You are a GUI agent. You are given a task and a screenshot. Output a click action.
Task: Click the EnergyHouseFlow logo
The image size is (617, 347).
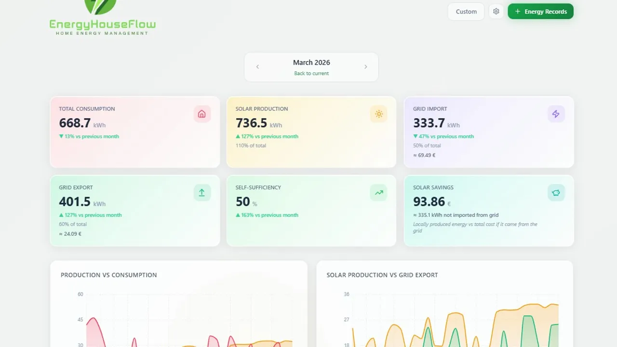(x=103, y=18)
